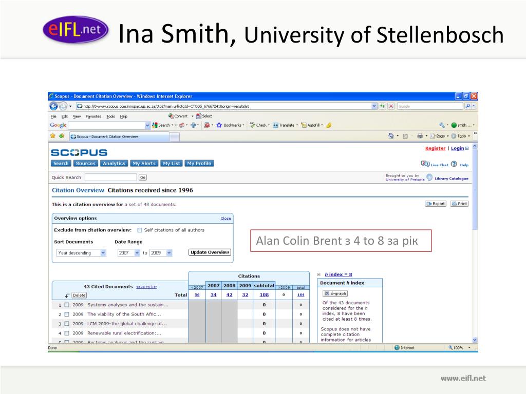
Task: Click the browser address URL field
Action: pyautogui.click(x=223, y=106)
